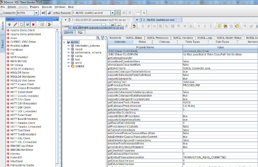The width and height of the screenshot is (258, 167).
Task: Open the Windows menu
Action: coord(60,7)
